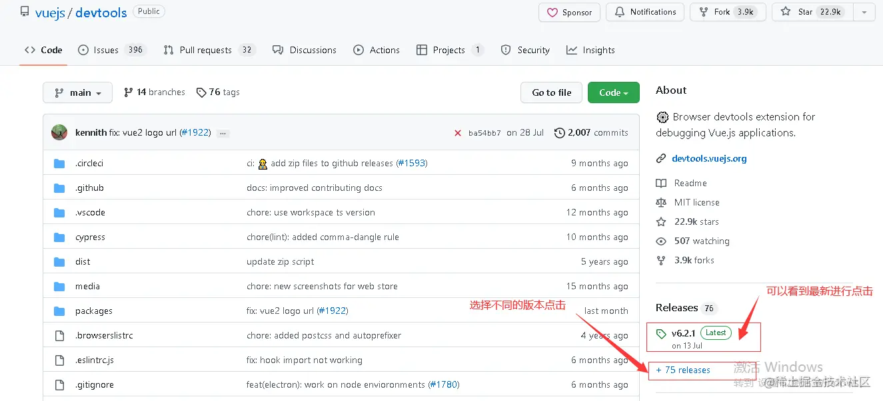
Task: Fork the repository
Action: click(727, 13)
